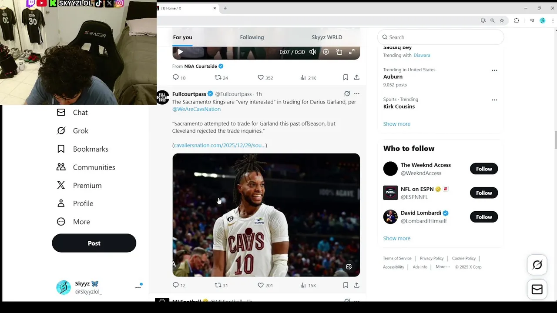Follow The Weeknd Access

point(484,169)
